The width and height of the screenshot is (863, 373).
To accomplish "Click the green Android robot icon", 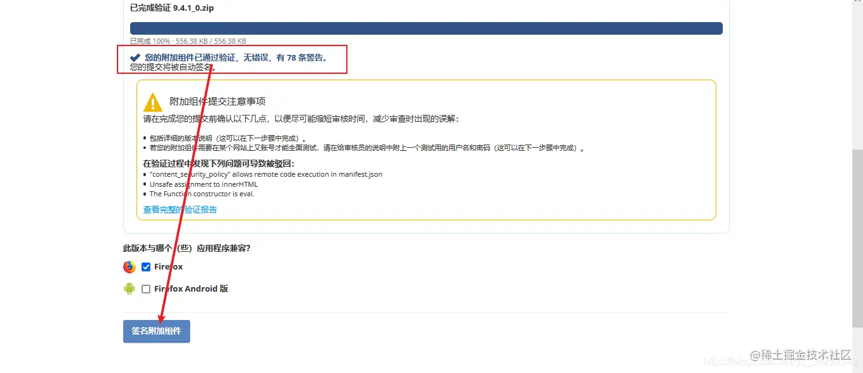I will click(130, 289).
